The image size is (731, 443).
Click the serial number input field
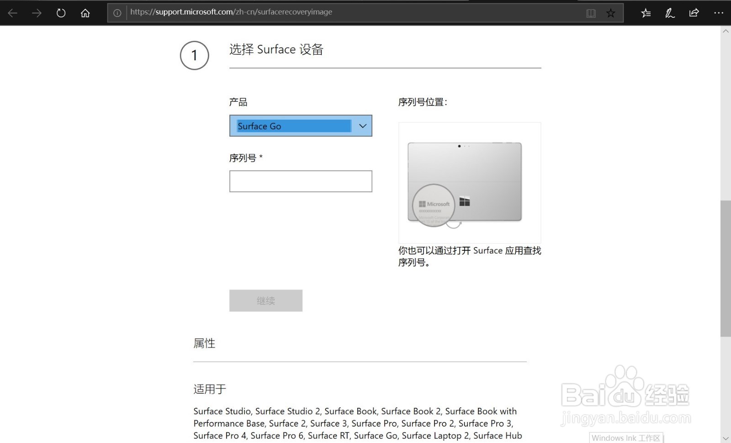pos(301,181)
